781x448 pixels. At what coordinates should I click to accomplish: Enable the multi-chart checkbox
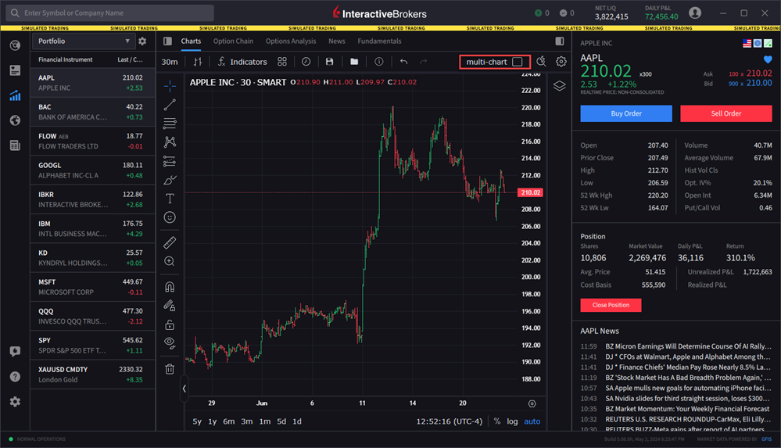518,62
